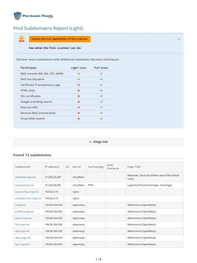197x263 pixels.
Task: Click Light scan checkmark for DNS Enumeration
Action: 79,79
